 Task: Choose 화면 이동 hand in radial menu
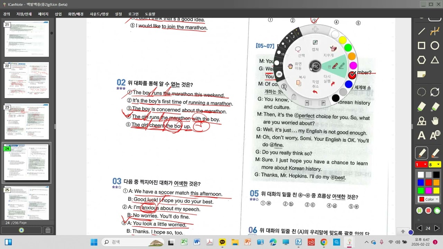coord(295,66)
